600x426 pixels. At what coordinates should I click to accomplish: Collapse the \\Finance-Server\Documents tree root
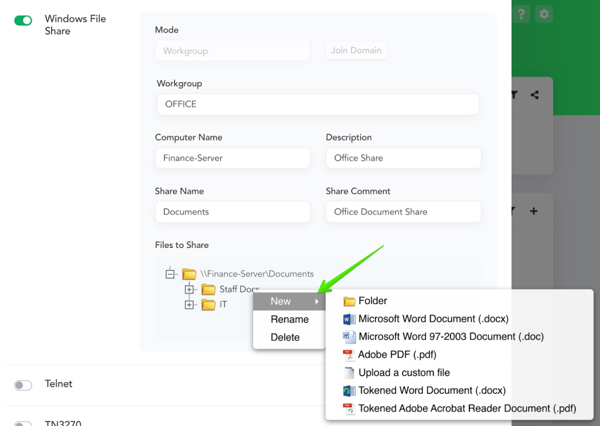171,274
